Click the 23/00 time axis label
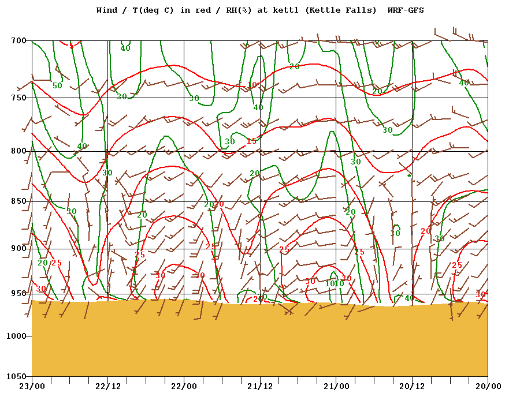 point(32,387)
